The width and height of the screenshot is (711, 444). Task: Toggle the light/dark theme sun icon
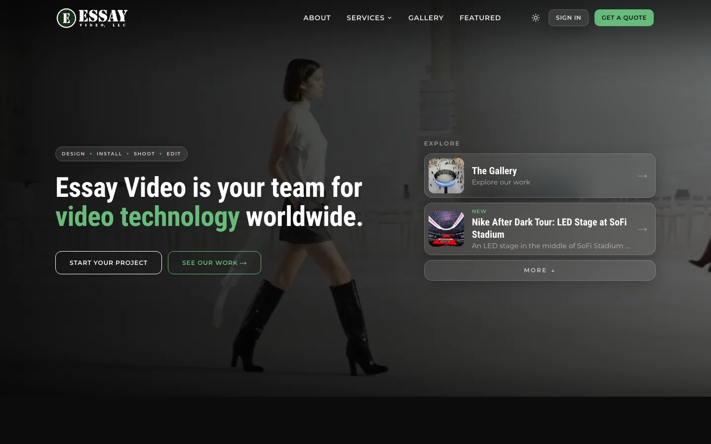tap(536, 18)
